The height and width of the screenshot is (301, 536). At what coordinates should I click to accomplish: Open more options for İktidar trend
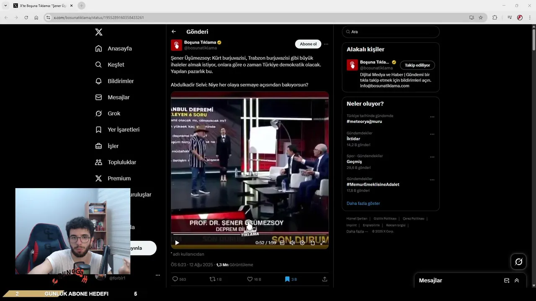coord(432,134)
